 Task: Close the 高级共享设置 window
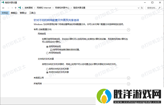pos(160,2)
